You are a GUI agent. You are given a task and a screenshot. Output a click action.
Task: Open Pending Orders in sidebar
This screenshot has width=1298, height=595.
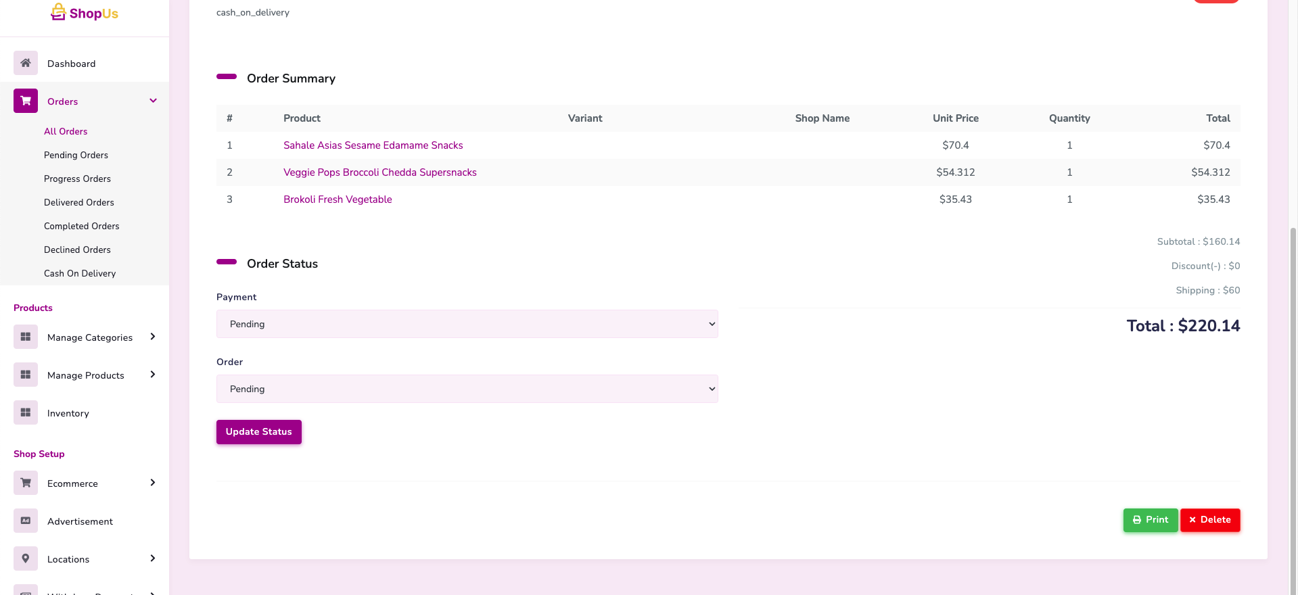(76, 155)
